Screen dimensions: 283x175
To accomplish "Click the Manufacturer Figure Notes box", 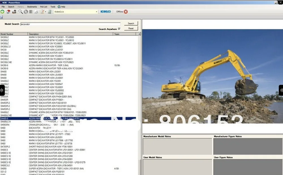I will click(248, 146).
